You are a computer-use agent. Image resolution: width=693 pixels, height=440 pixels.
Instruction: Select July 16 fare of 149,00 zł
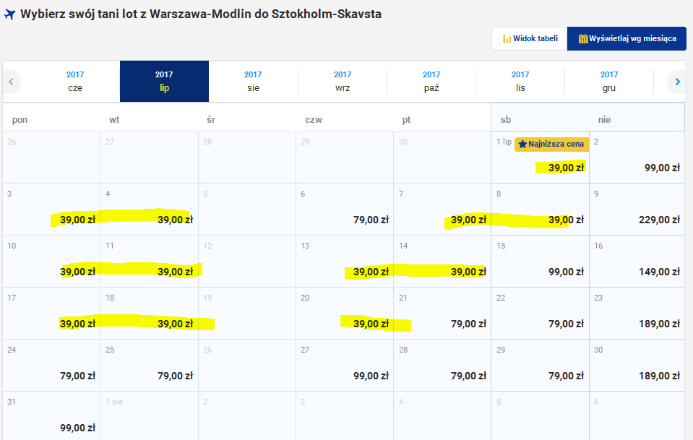coord(637,262)
